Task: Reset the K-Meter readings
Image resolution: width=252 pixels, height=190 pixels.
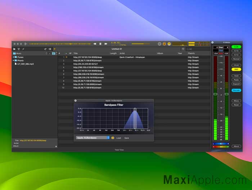Action: coord(236,105)
